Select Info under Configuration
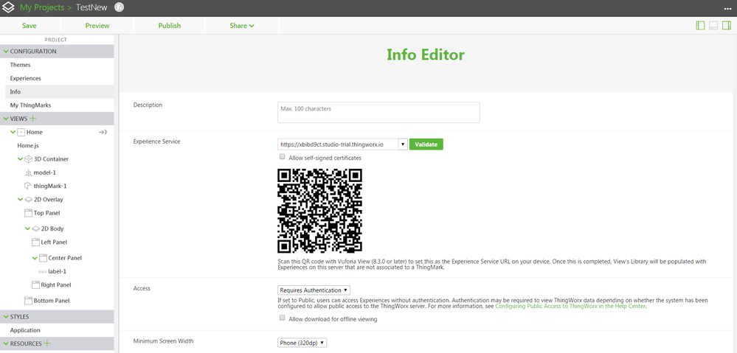 point(15,91)
